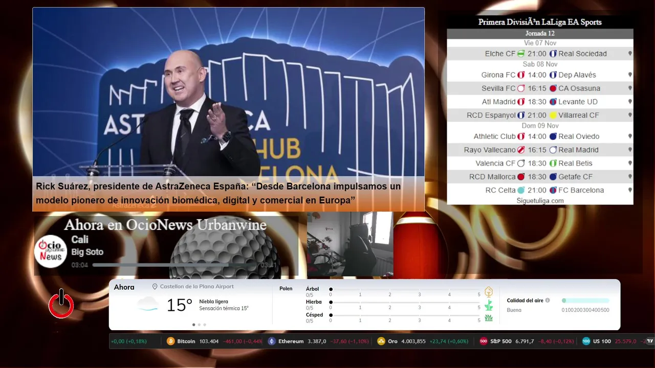This screenshot has height=368, width=655.
Task: Open the Rick Suárez AstraZeneca headline
Action: pos(219,193)
